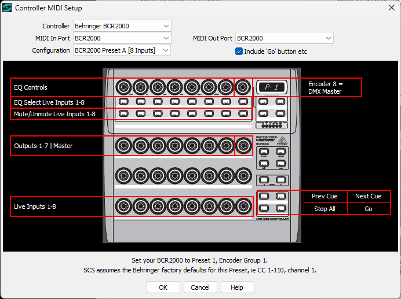
Task: Click the 'Configuration' field label
Action: point(51,50)
